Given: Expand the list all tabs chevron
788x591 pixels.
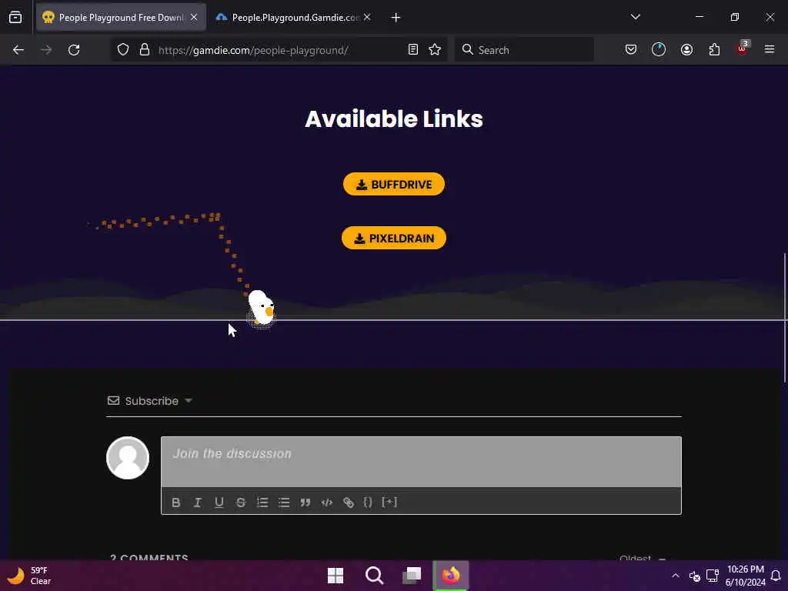Looking at the screenshot, I should pos(636,17).
